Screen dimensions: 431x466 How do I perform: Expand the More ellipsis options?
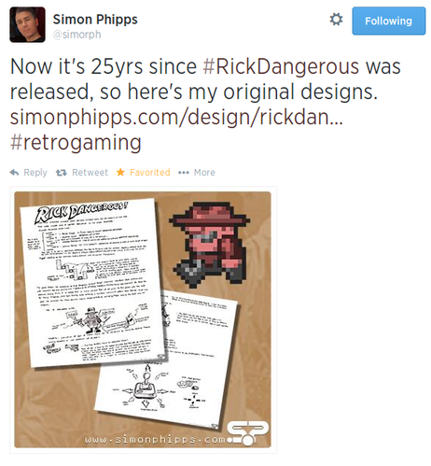pyautogui.click(x=184, y=173)
